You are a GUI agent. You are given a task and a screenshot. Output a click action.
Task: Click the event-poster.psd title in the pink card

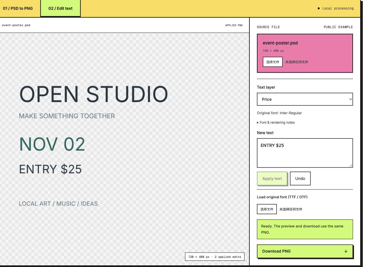280,43
